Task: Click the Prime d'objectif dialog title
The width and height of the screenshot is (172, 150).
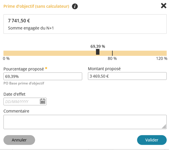Action: click(36, 6)
